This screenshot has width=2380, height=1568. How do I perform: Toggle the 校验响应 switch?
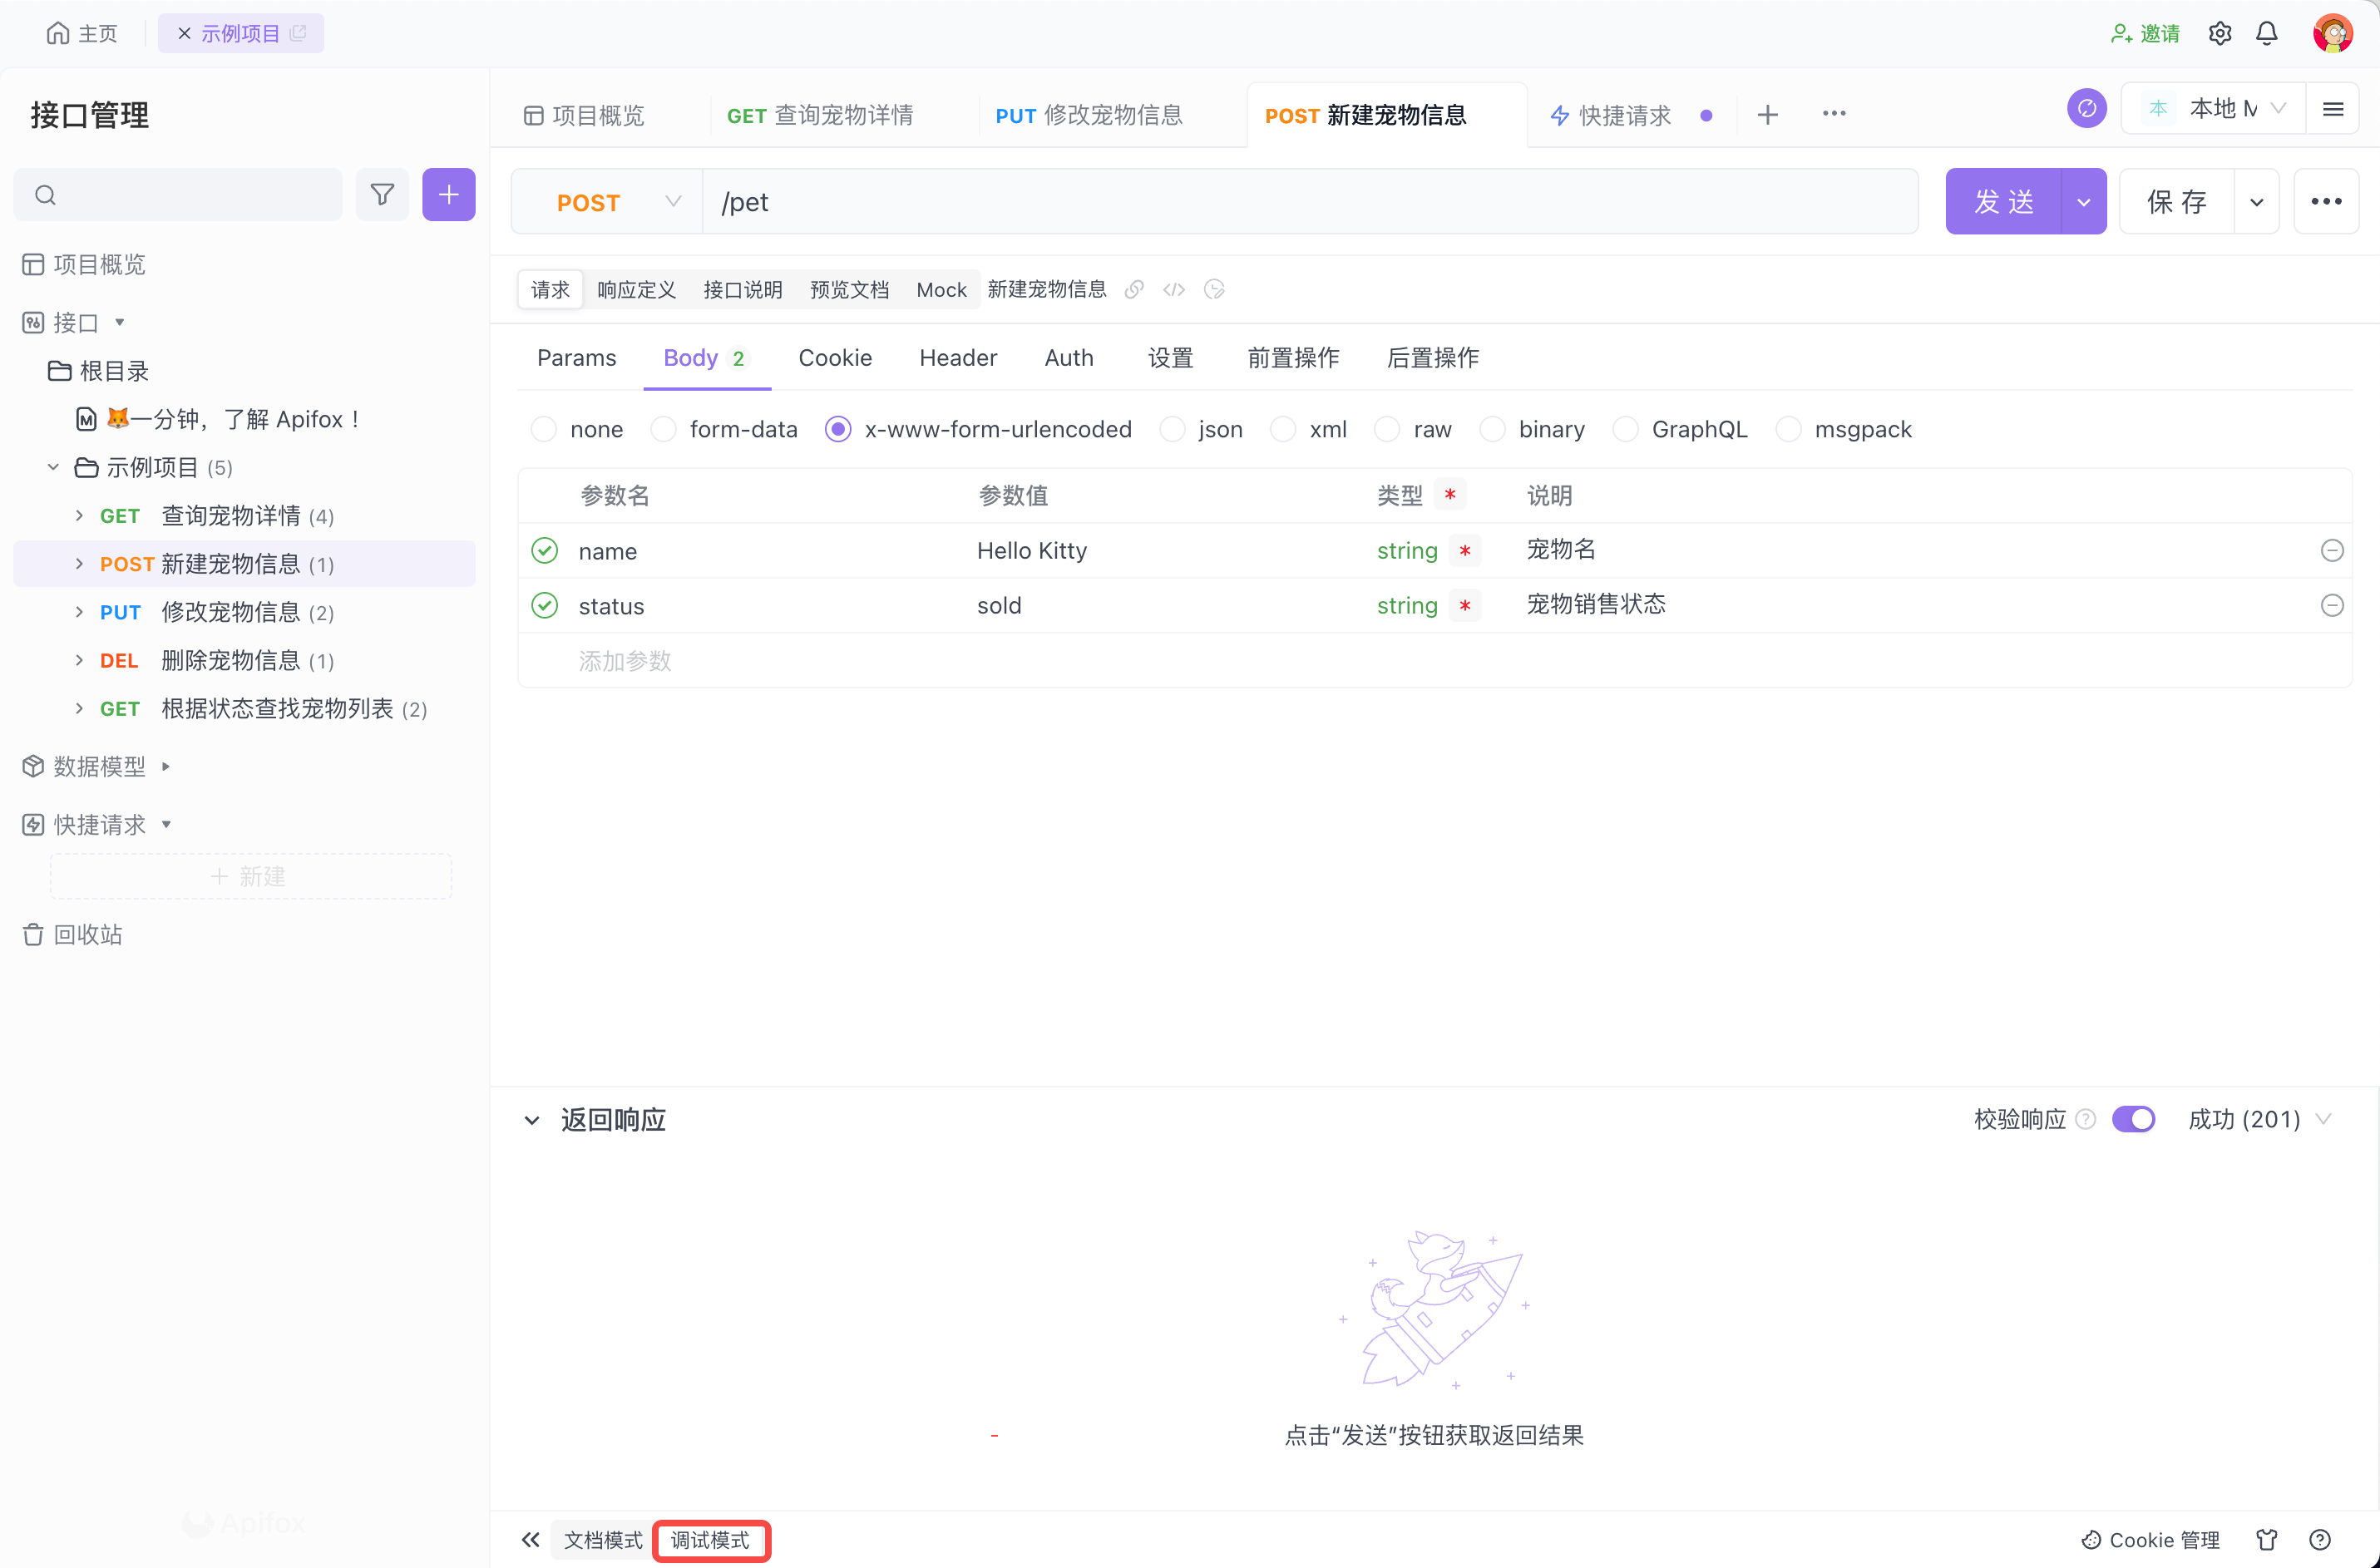coord(2133,1119)
